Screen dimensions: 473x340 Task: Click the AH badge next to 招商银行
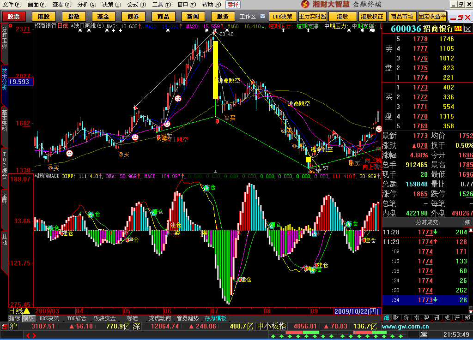click(458, 29)
